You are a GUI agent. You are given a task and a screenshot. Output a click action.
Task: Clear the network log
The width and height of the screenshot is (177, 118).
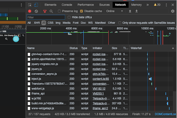(36, 11)
